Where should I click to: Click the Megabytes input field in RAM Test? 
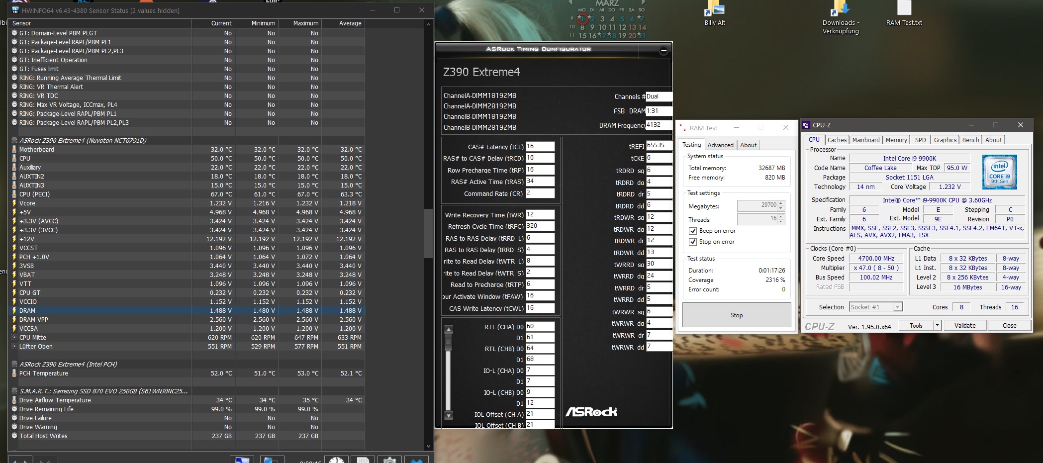758,205
